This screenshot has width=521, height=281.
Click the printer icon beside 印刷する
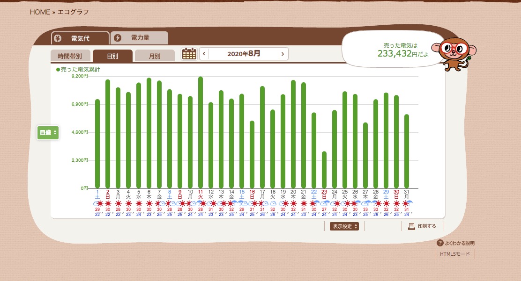coord(411,226)
